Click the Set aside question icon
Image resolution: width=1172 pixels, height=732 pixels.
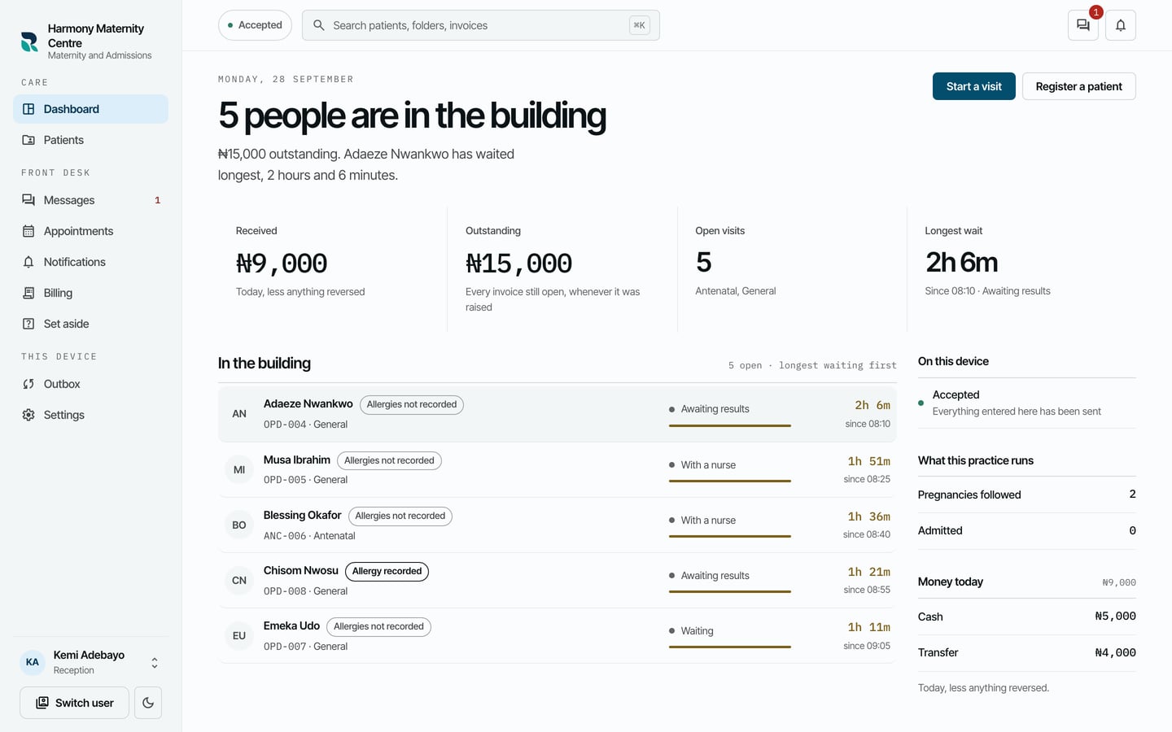tap(28, 324)
